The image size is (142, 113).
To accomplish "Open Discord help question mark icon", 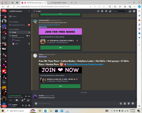I will coord(134,11).
